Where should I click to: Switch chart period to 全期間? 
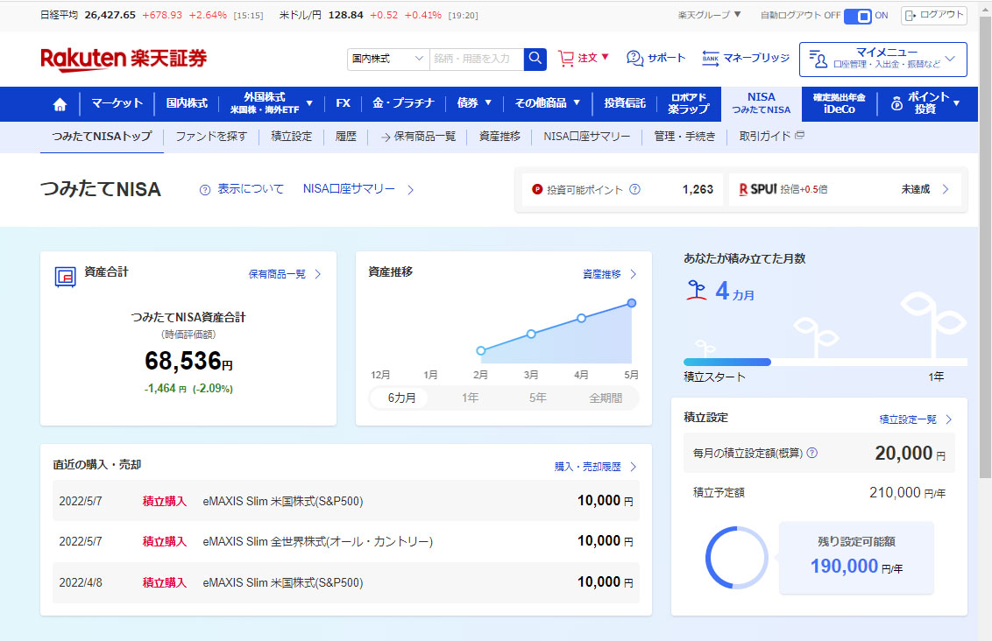coord(605,398)
